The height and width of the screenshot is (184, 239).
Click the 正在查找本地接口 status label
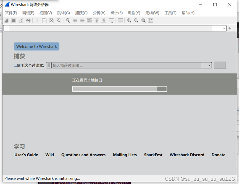point(87,80)
